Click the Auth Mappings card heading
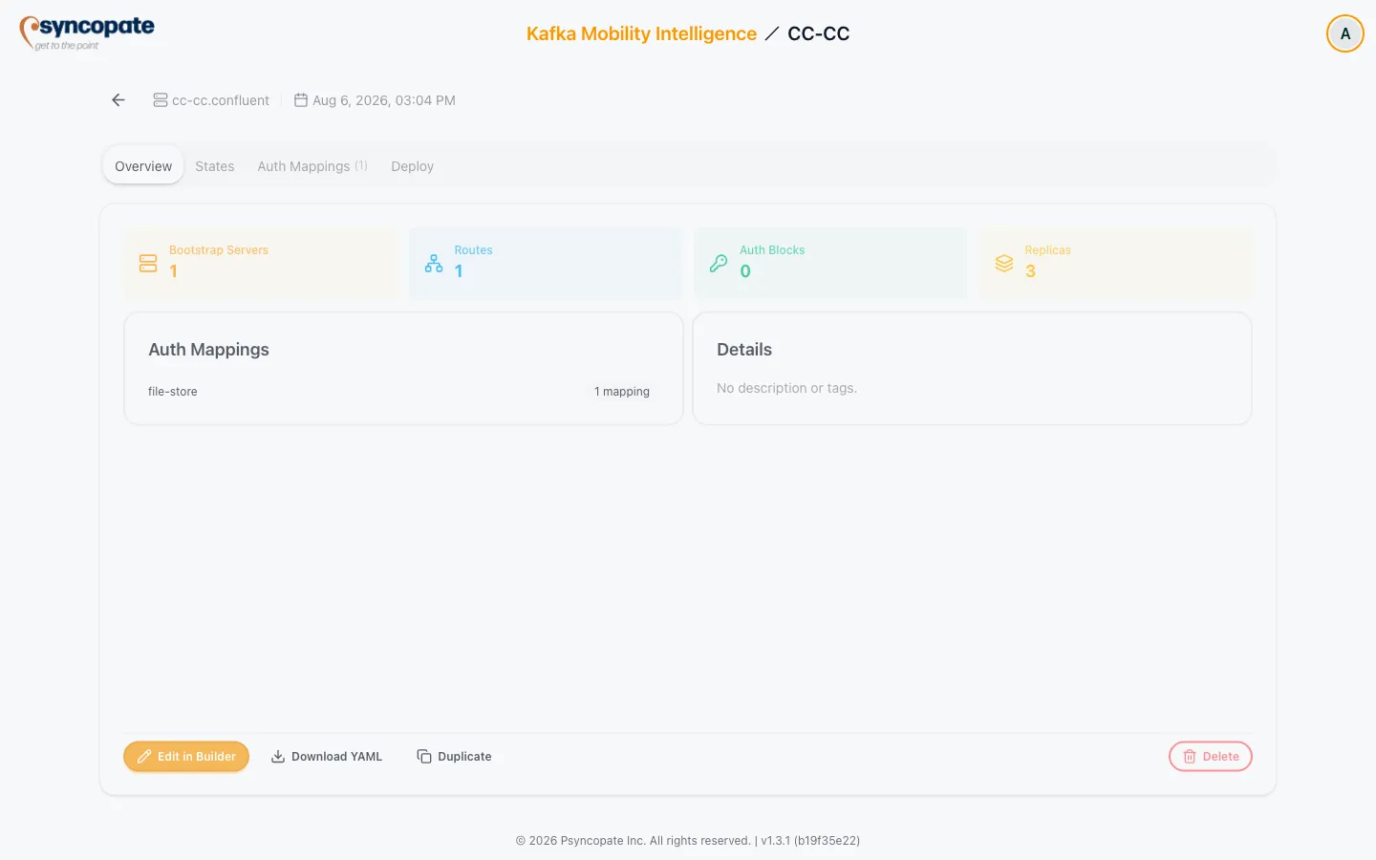The image size is (1376, 860). coord(208,350)
